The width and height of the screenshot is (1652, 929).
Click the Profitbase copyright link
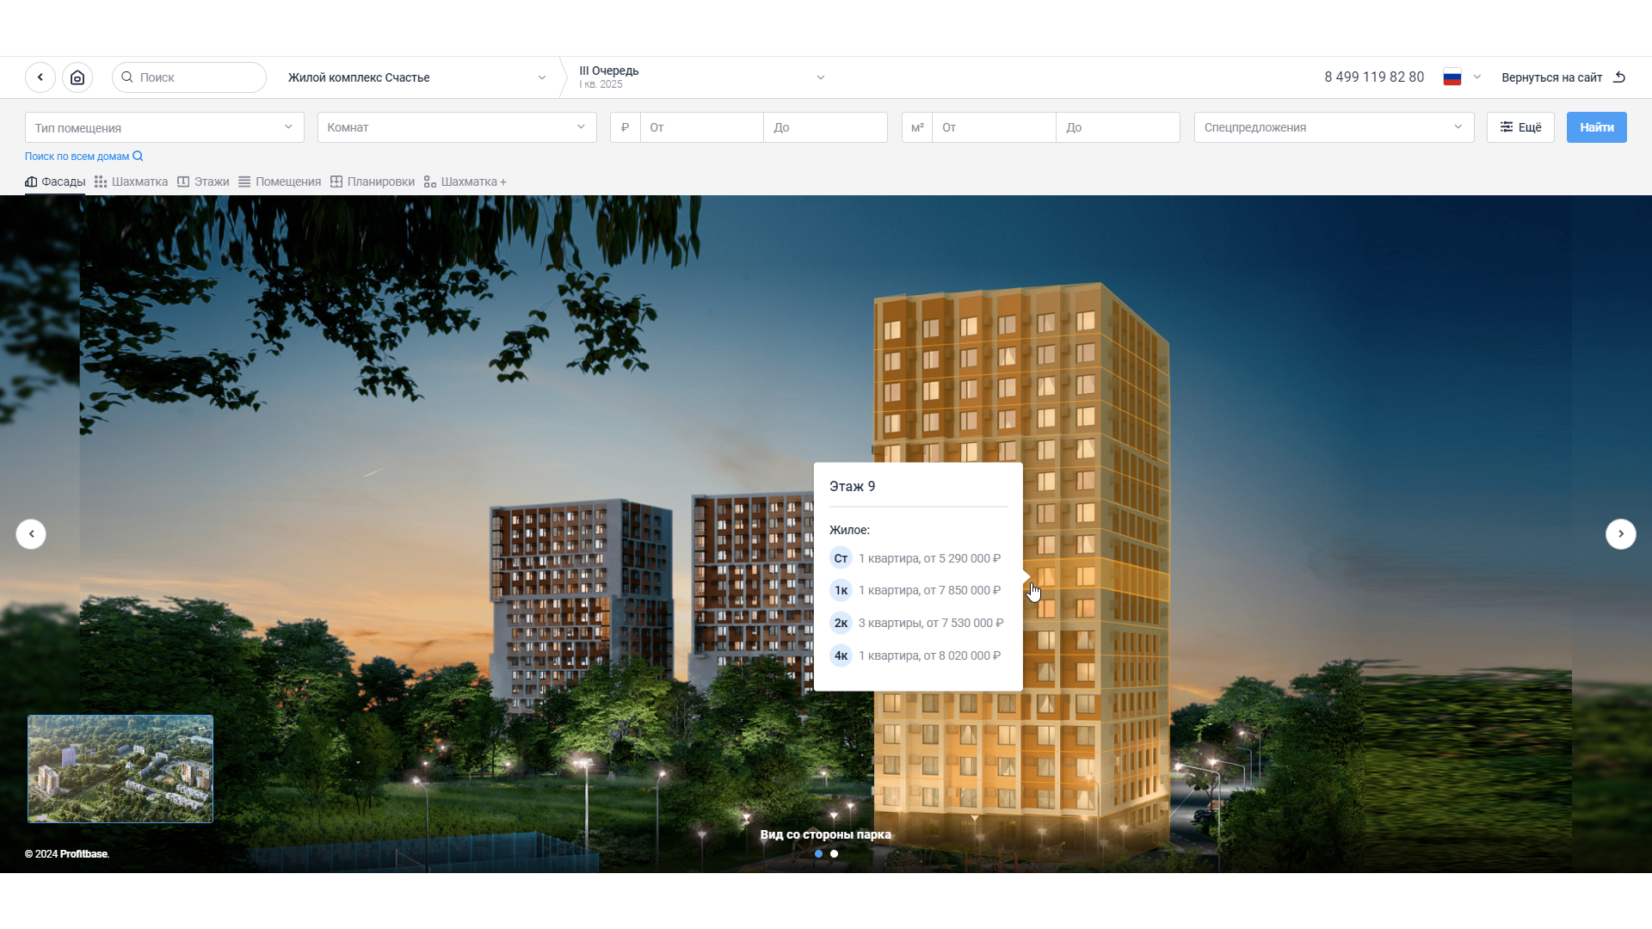(83, 854)
